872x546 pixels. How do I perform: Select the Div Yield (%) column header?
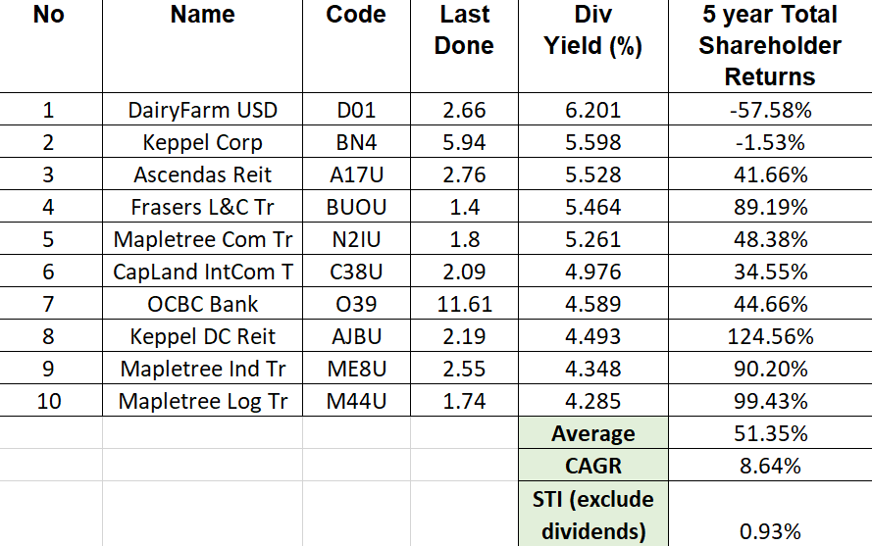(x=592, y=29)
